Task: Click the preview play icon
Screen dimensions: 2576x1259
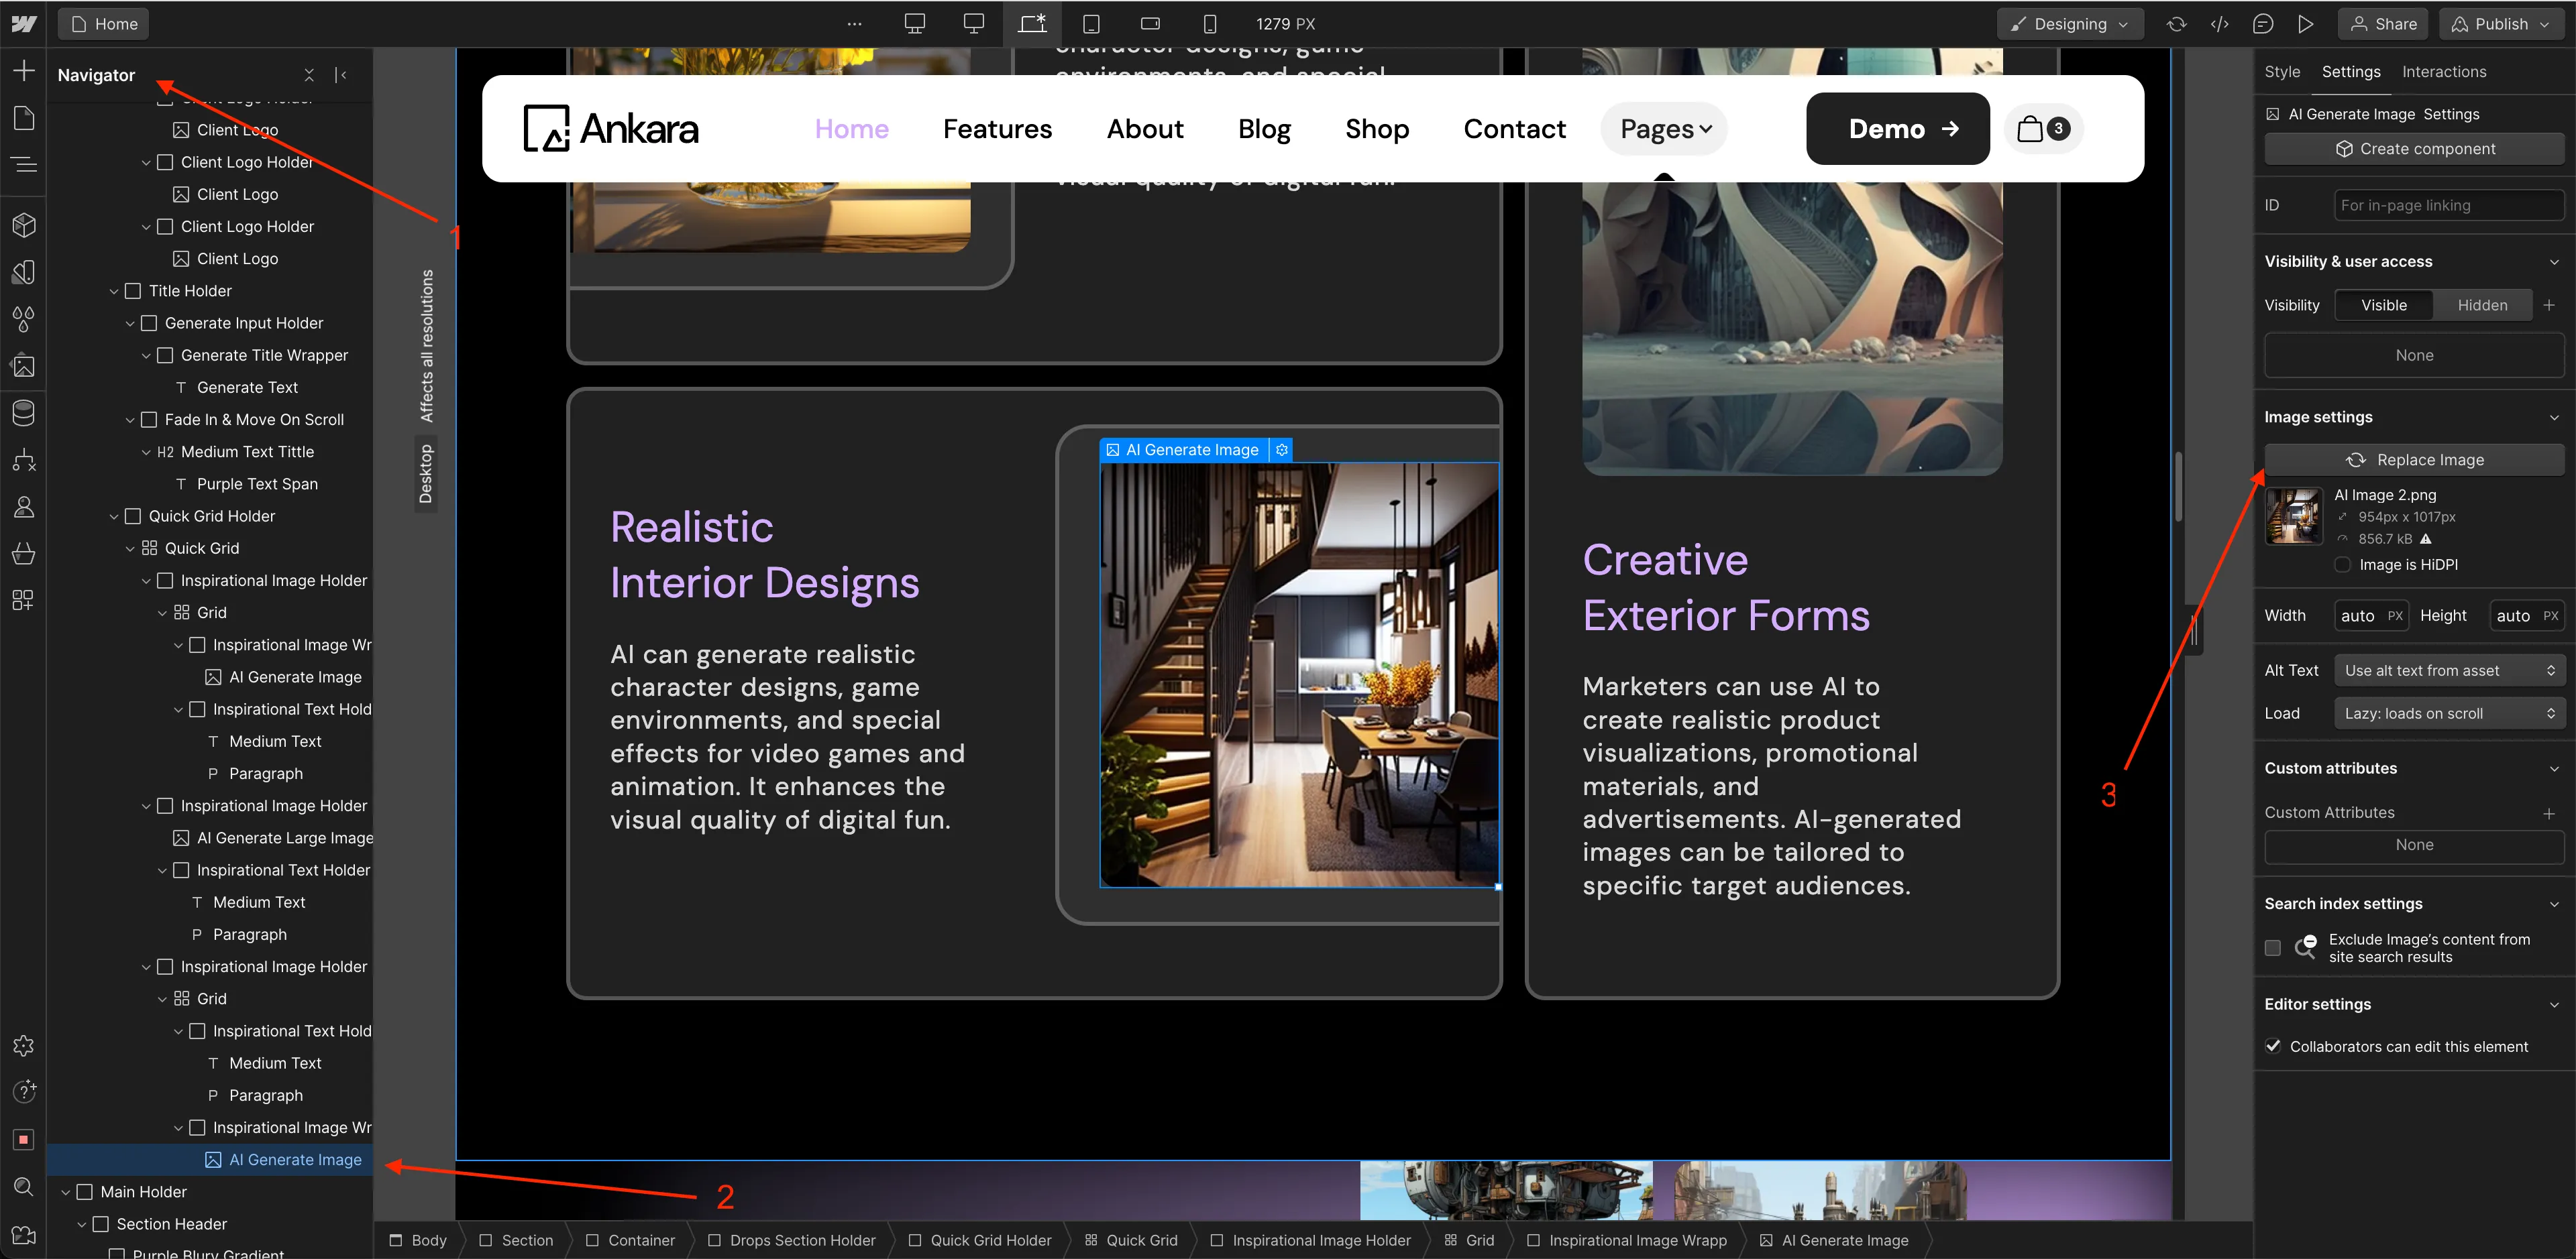Action: [x=2305, y=24]
